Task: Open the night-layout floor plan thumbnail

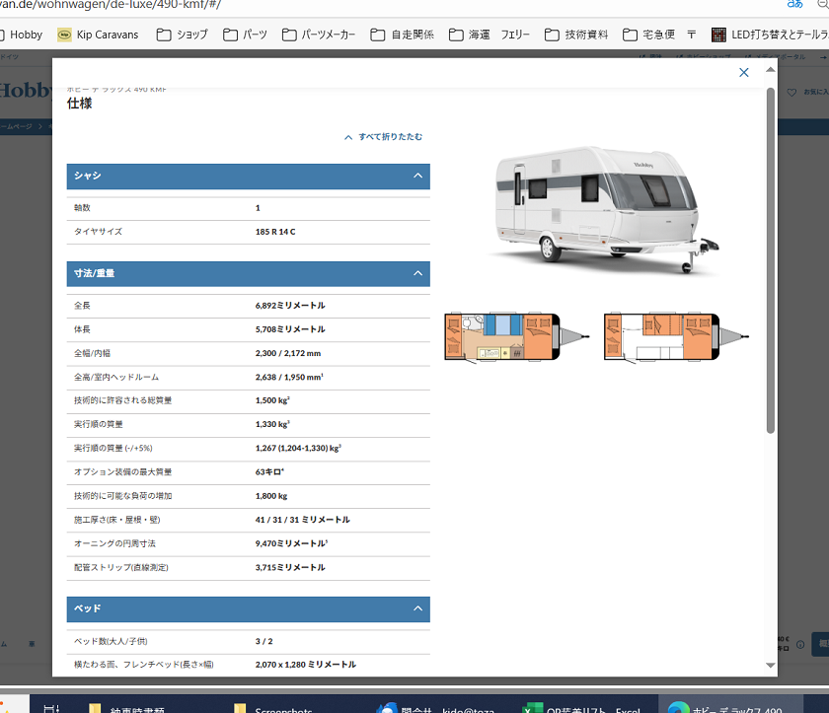Action: [676, 337]
